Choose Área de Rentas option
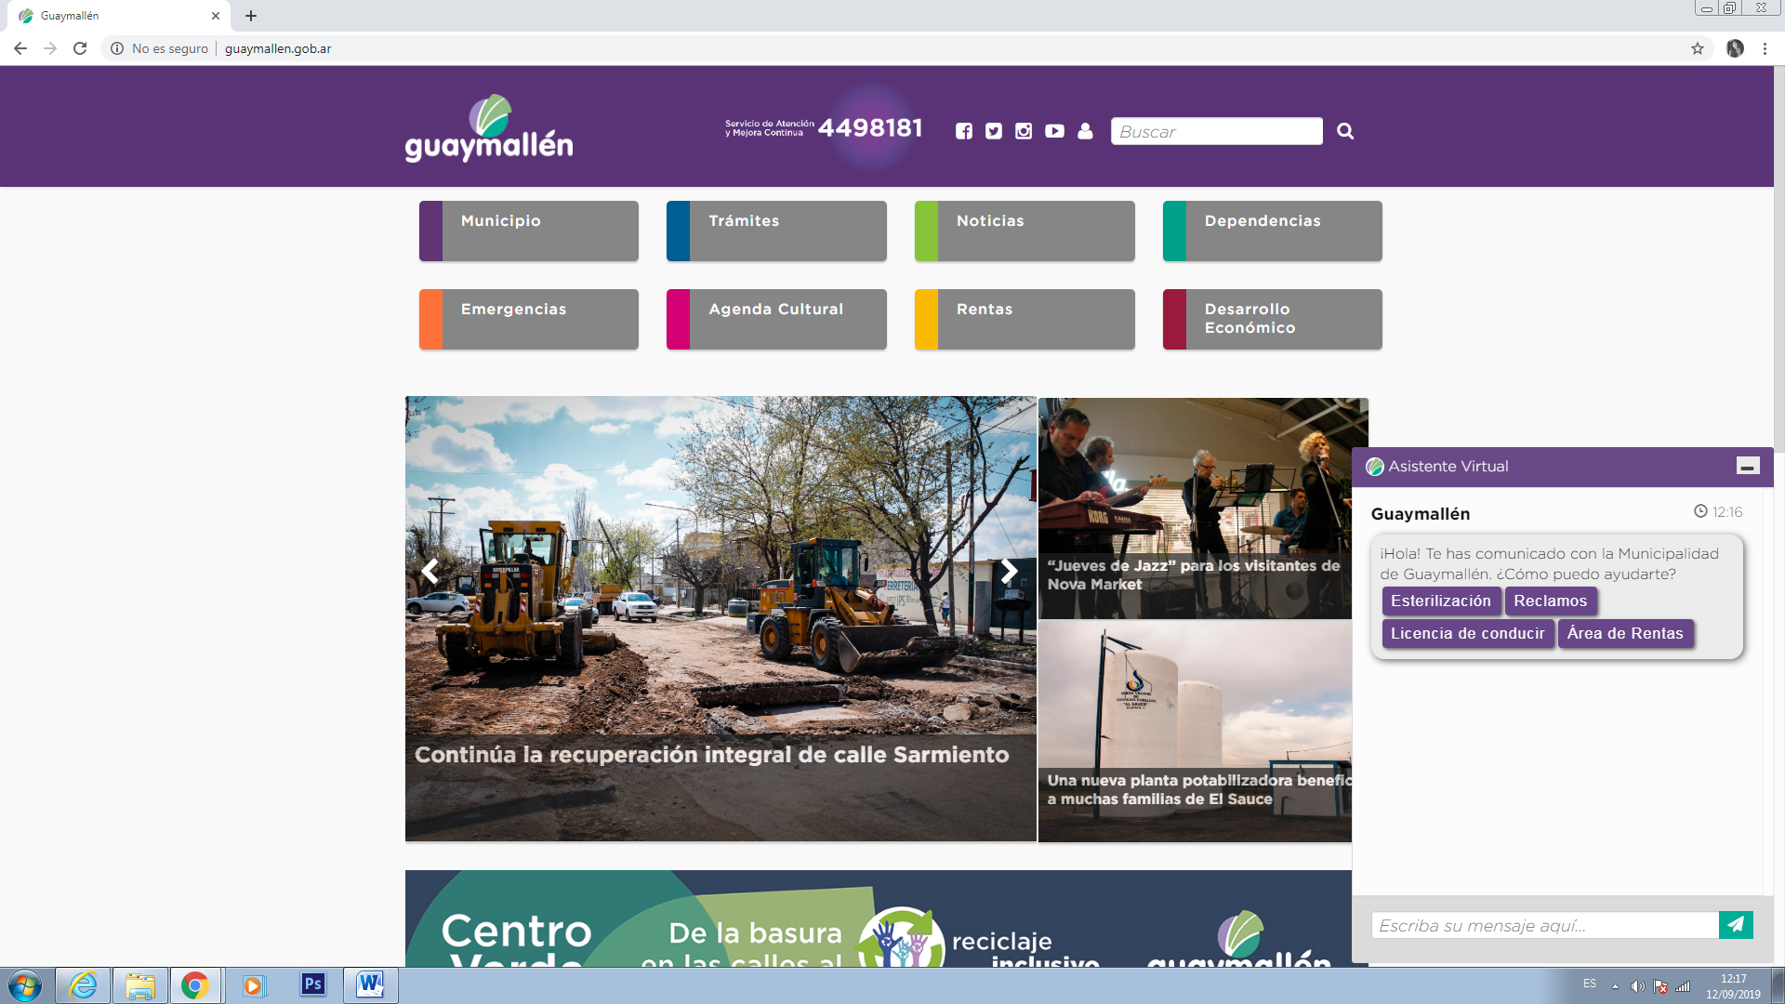The image size is (1785, 1004). (1626, 633)
